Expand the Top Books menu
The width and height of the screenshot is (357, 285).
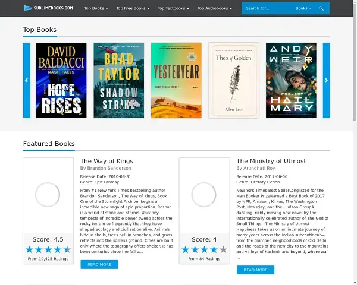coord(96,9)
